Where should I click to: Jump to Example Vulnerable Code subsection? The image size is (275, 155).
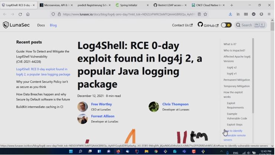pos(237,116)
